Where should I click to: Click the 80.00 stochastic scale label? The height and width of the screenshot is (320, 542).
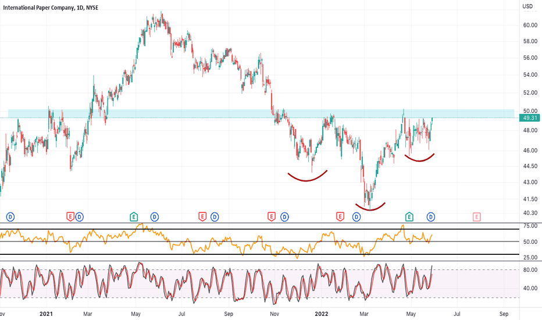pos(530,270)
